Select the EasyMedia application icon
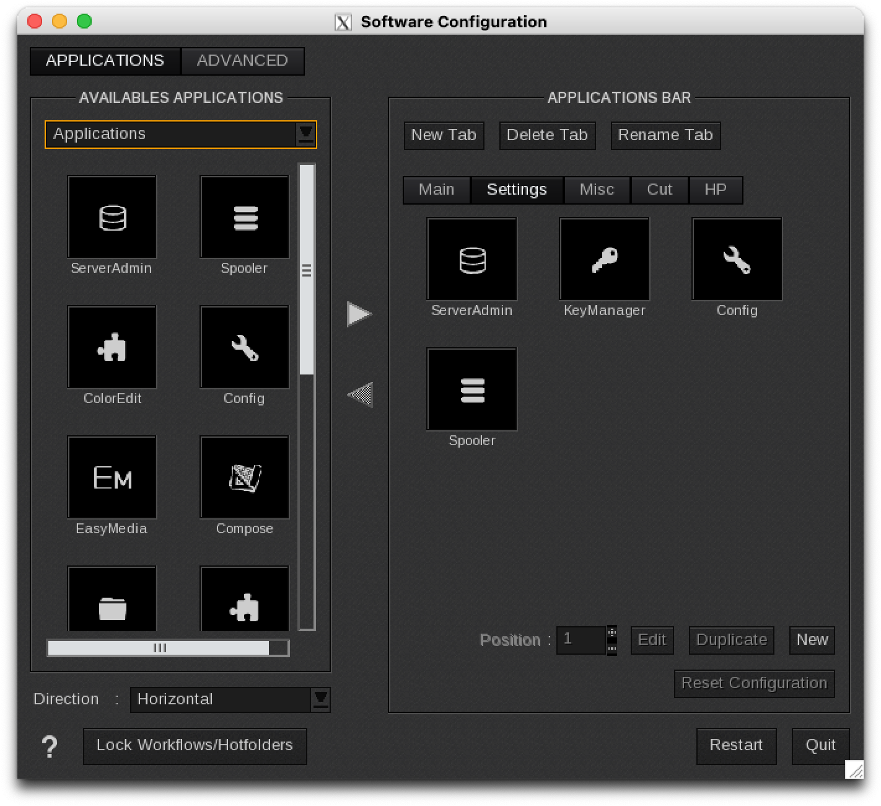 (x=112, y=477)
